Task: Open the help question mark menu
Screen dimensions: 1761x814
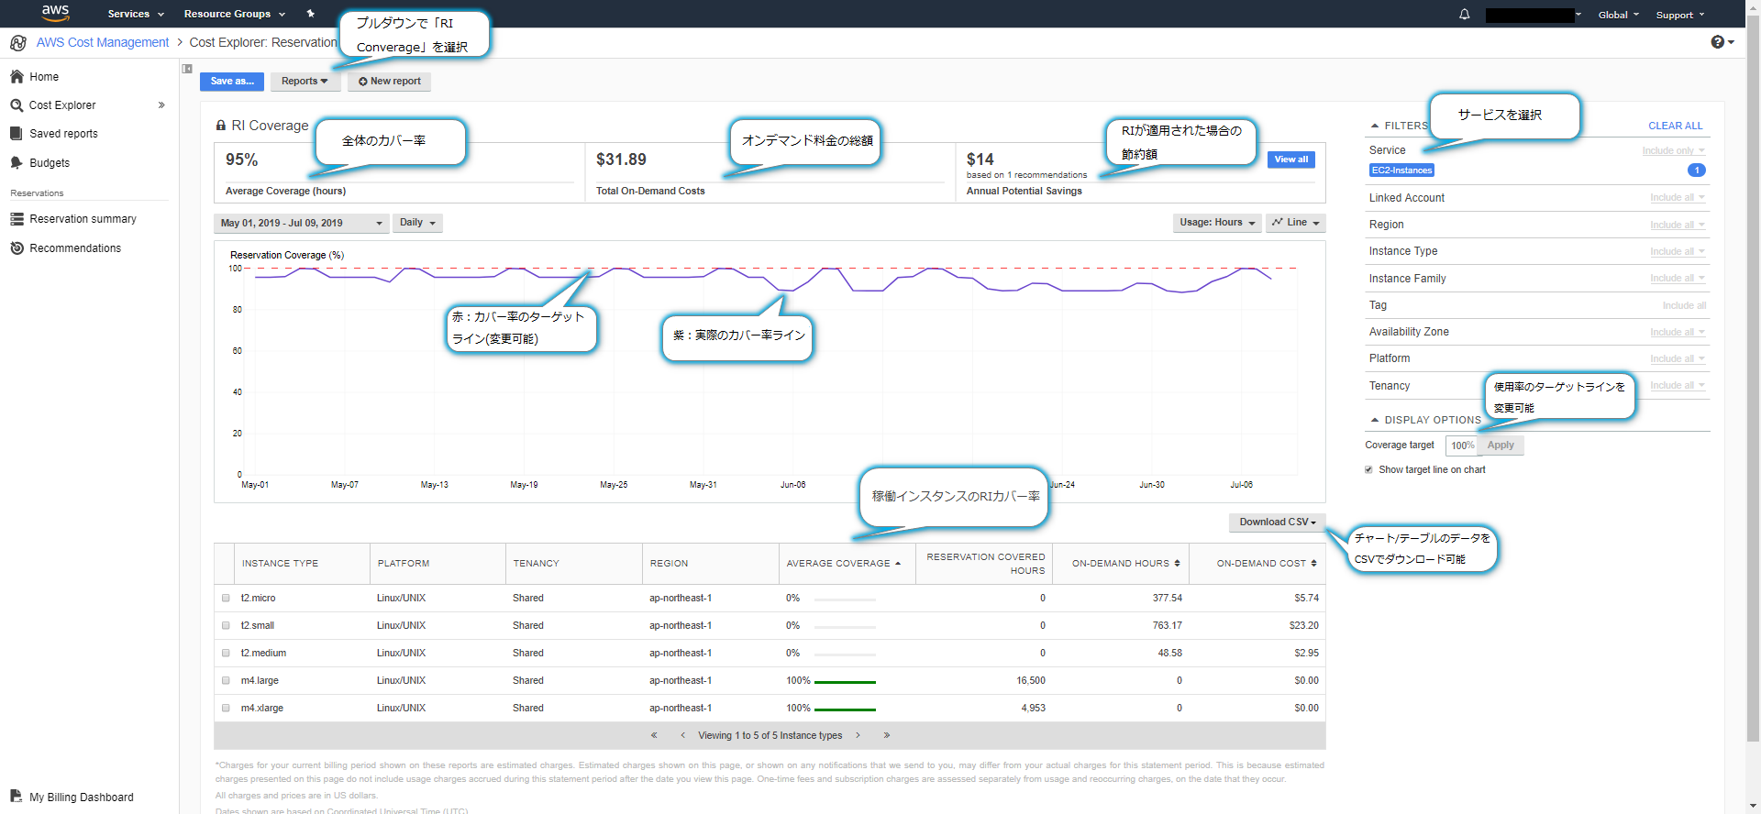Action: pyautogui.click(x=1722, y=42)
